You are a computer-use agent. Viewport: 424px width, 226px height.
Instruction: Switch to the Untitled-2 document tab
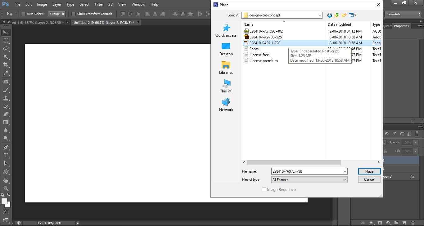[x=102, y=22]
